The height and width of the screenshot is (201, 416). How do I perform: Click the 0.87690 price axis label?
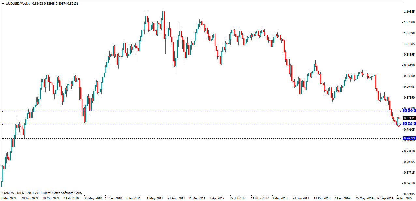409,98
